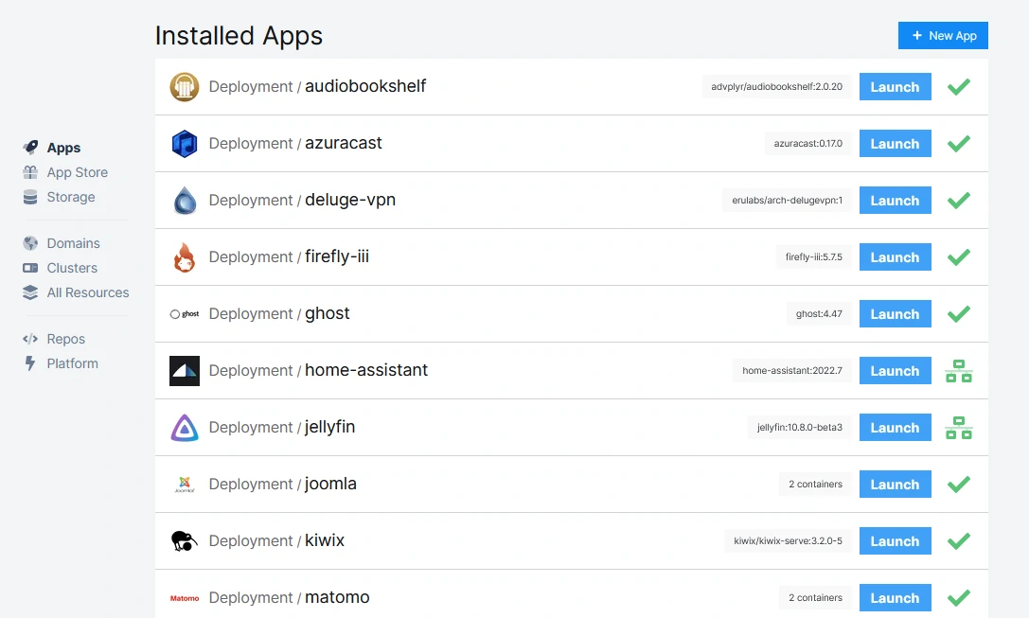Click the firefly-iii flame icon
Screen dimensions: 1029x618
[185, 257]
